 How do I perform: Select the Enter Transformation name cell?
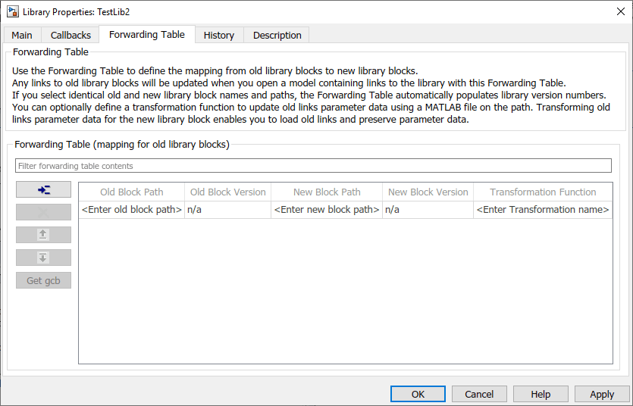pyautogui.click(x=543, y=210)
